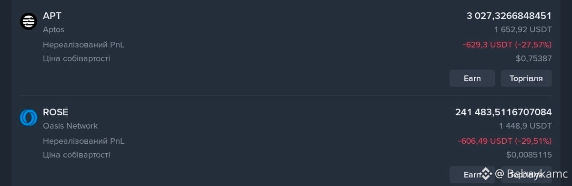
Task: Click the Нереалізований PnL label under Aptos
Action: pos(83,45)
